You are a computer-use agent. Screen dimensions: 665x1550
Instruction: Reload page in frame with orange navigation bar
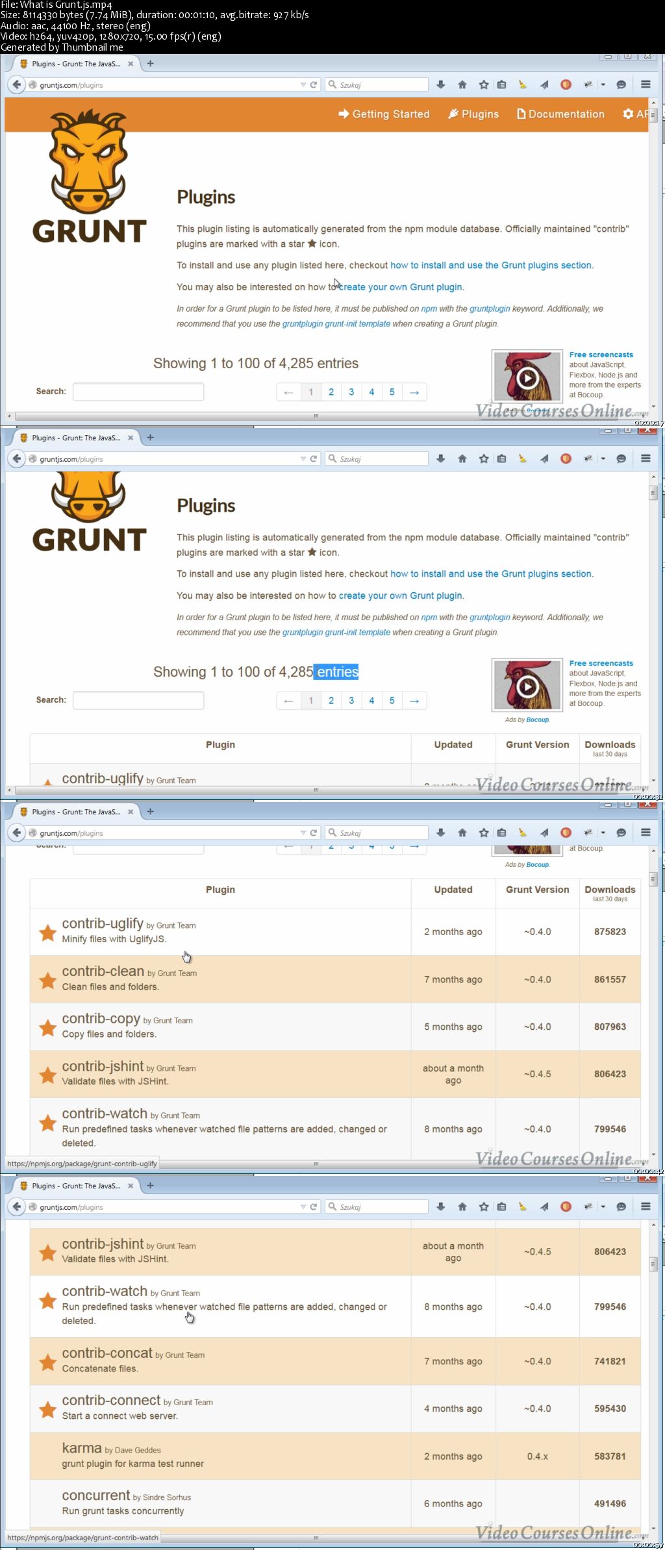coord(314,84)
